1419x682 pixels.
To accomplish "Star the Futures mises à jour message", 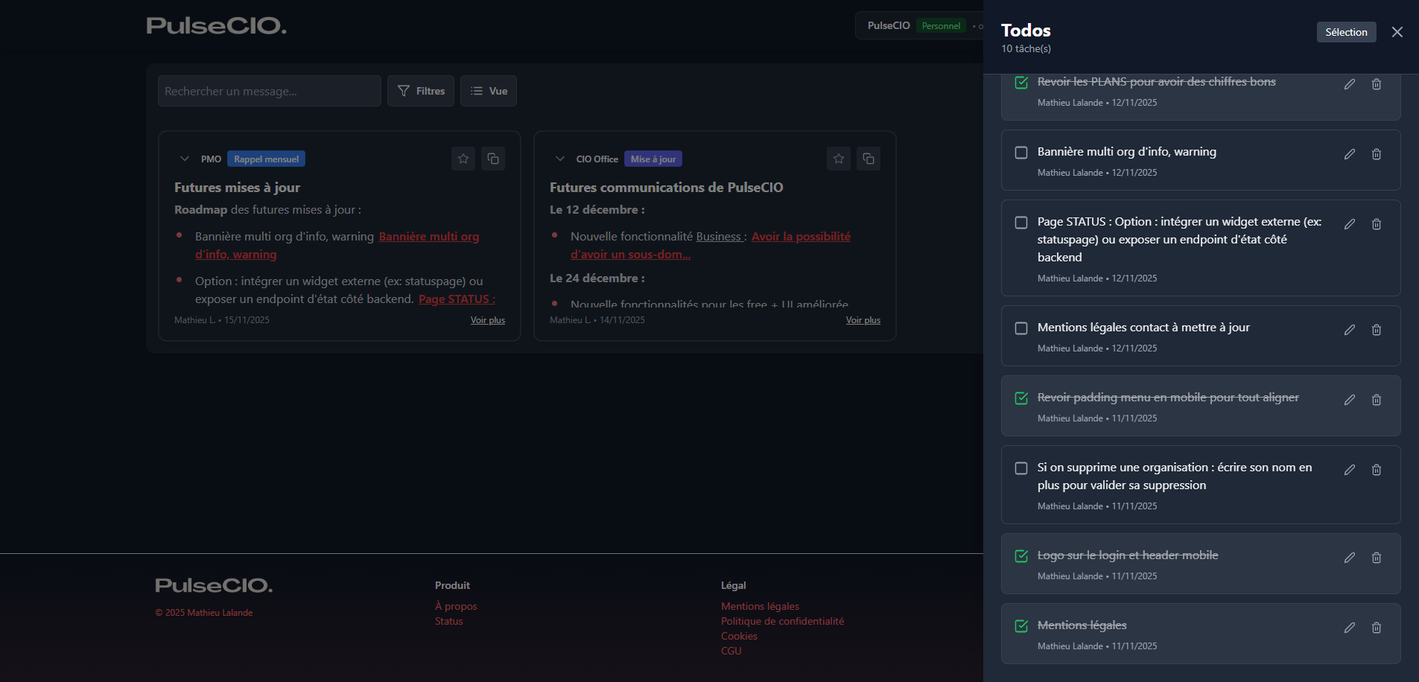I will coord(463,159).
